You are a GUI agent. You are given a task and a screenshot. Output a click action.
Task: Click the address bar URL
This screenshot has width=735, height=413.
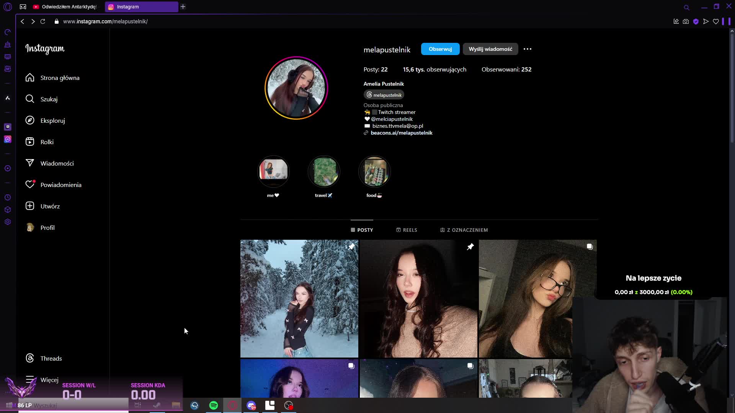105,21
